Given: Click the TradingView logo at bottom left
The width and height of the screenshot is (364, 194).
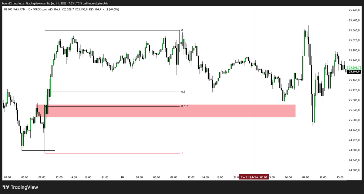Looking at the screenshot, I should pyautogui.click(x=20, y=187).
